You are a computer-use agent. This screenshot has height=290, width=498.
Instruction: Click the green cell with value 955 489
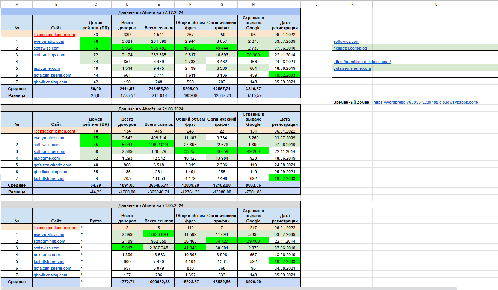pyautogui.click(x=158, y=48)
